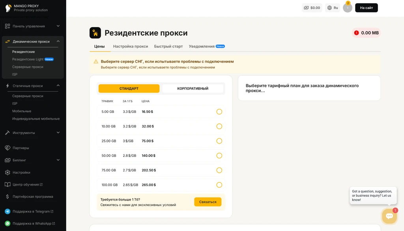Click the control panel grid icon
The height and width of the screenshot is (231, 404).
pos(7,26)
